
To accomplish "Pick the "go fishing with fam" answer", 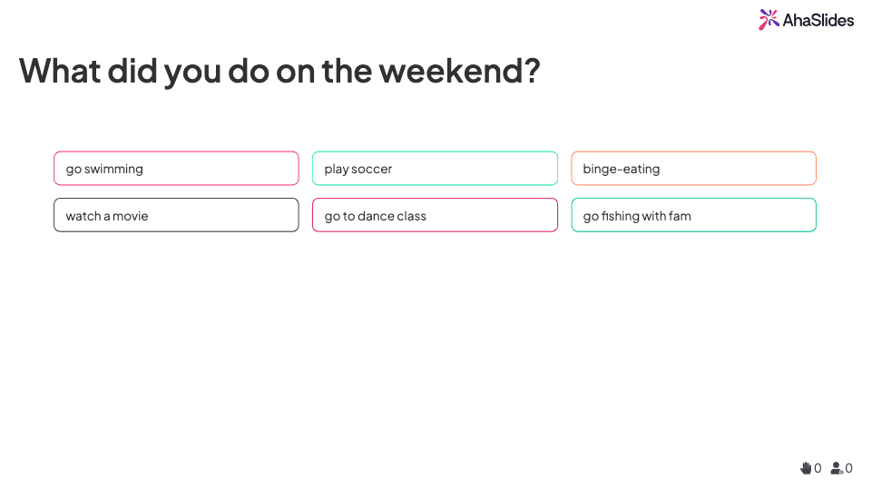I will pyautogui.click(x=693, y=216).
